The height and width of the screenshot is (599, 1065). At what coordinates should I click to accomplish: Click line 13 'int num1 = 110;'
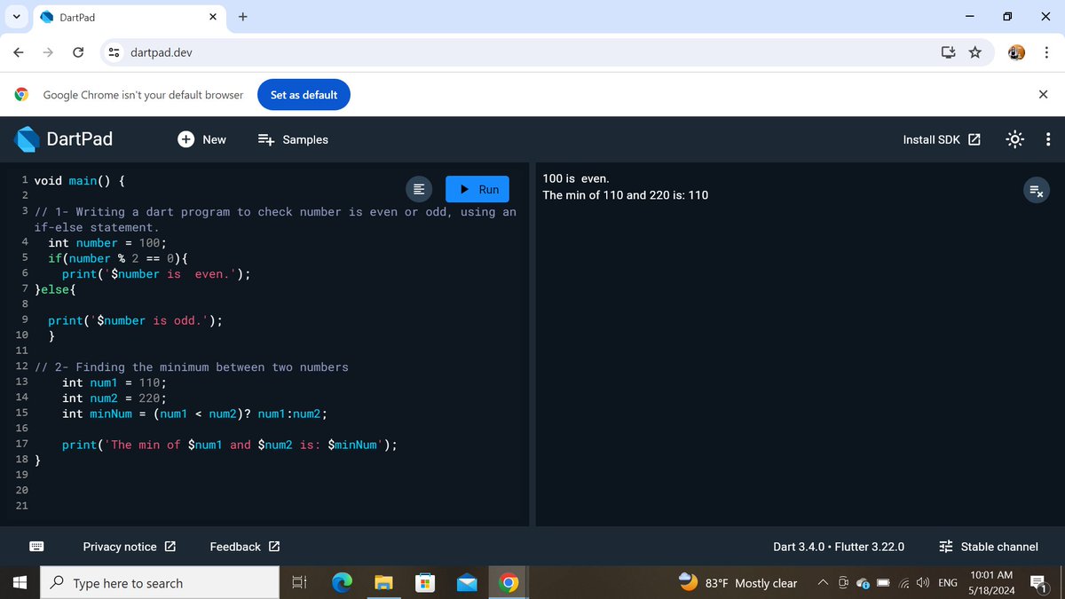click(x=114, y=382)
